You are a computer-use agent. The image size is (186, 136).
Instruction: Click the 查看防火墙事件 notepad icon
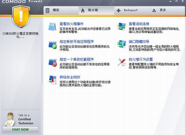[53, 27]
